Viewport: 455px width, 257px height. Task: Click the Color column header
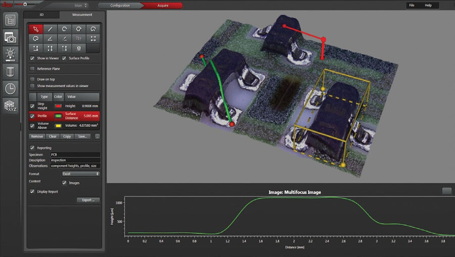coord(58,97)
